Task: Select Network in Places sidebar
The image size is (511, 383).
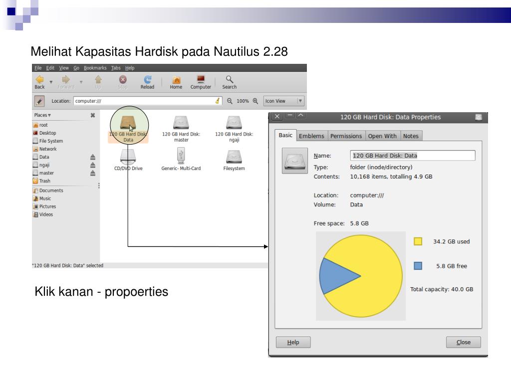Action: coord(44,149)
